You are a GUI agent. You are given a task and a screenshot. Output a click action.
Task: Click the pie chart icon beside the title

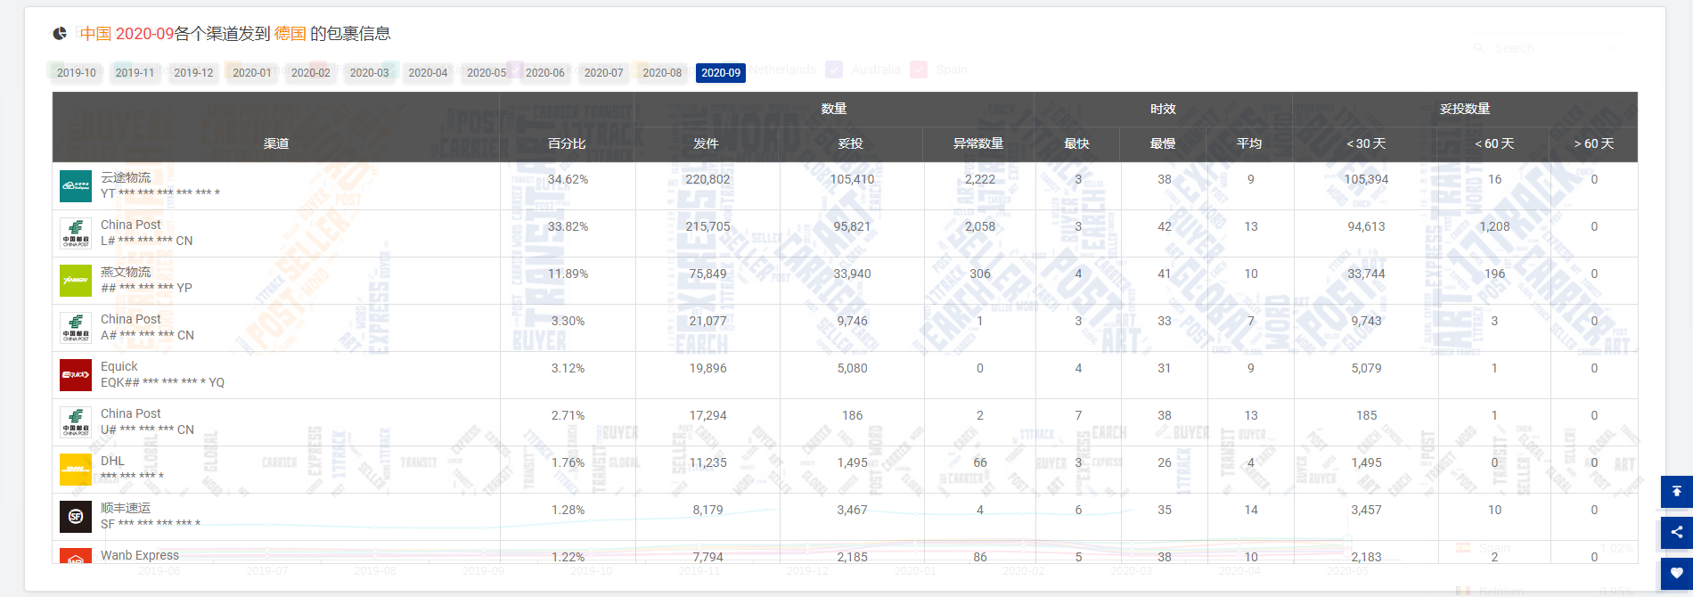[x=60, y=34]
